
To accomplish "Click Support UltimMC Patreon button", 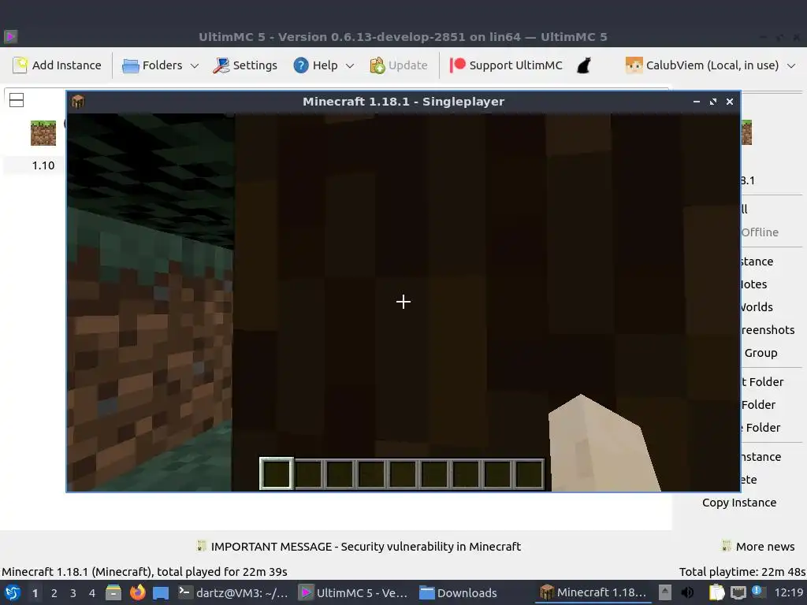I will tap(507, 65).
